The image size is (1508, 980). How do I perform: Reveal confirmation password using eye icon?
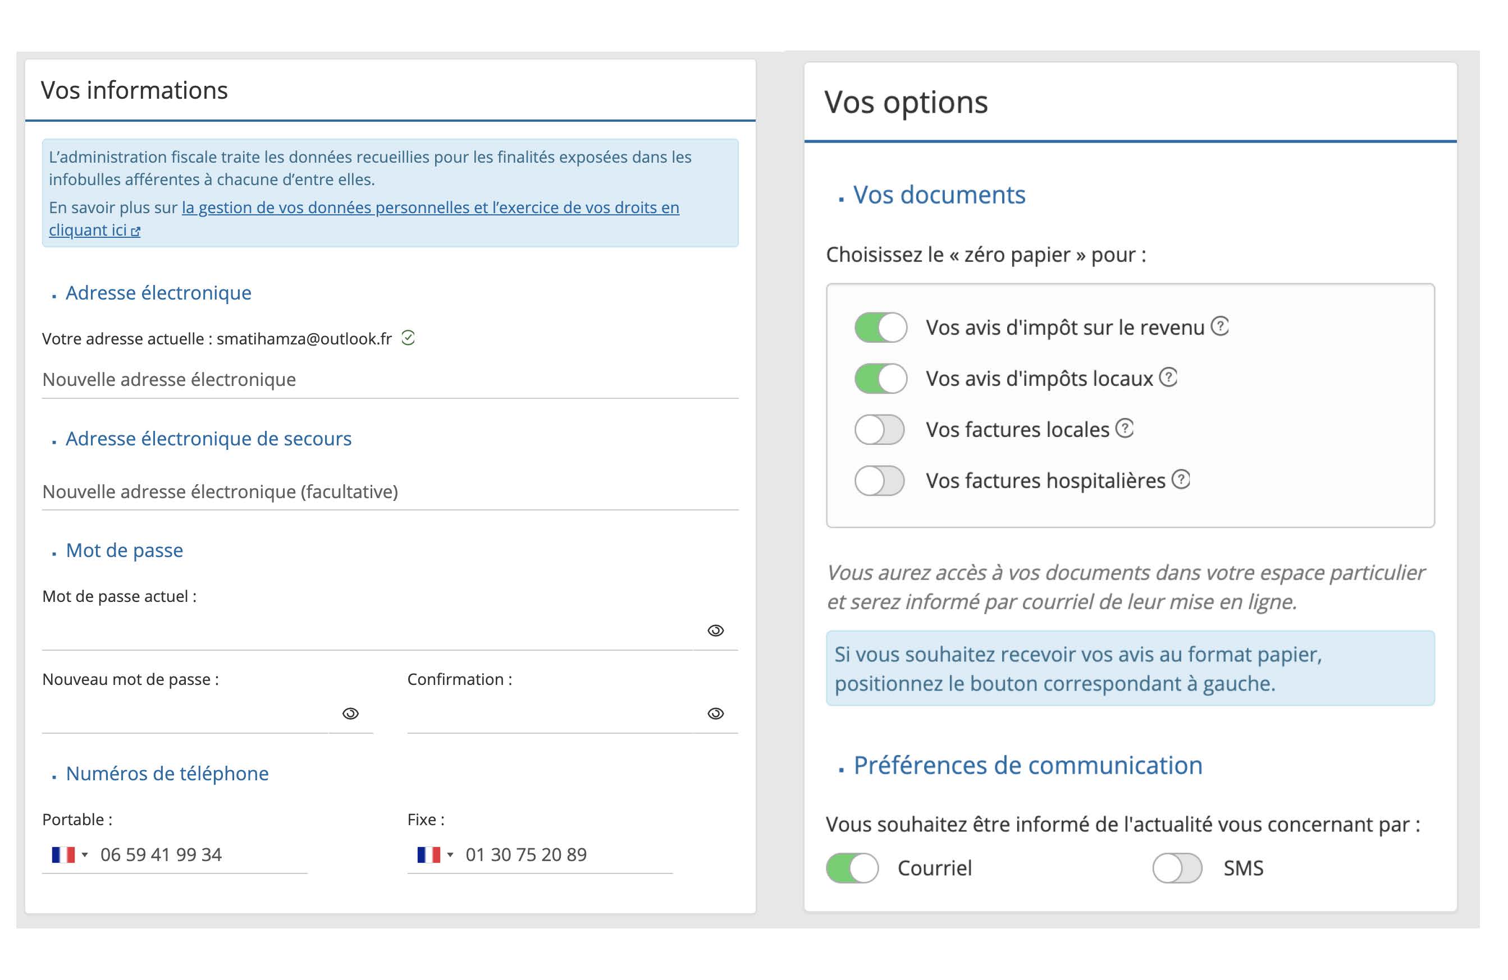[715, 714]
